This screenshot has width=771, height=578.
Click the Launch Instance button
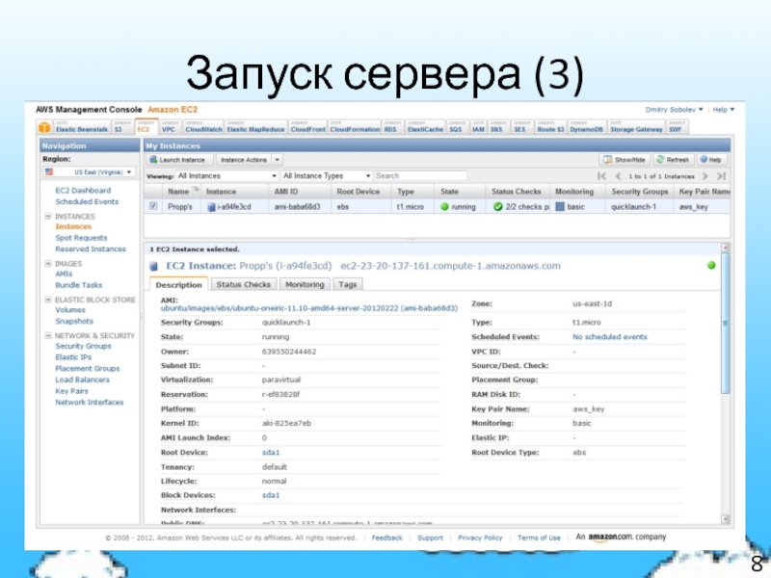point(179,160)
